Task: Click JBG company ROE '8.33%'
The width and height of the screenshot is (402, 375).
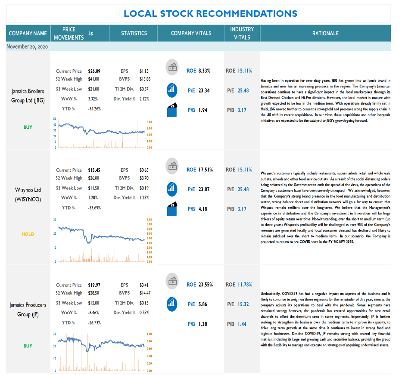Action: pos(204,71)
